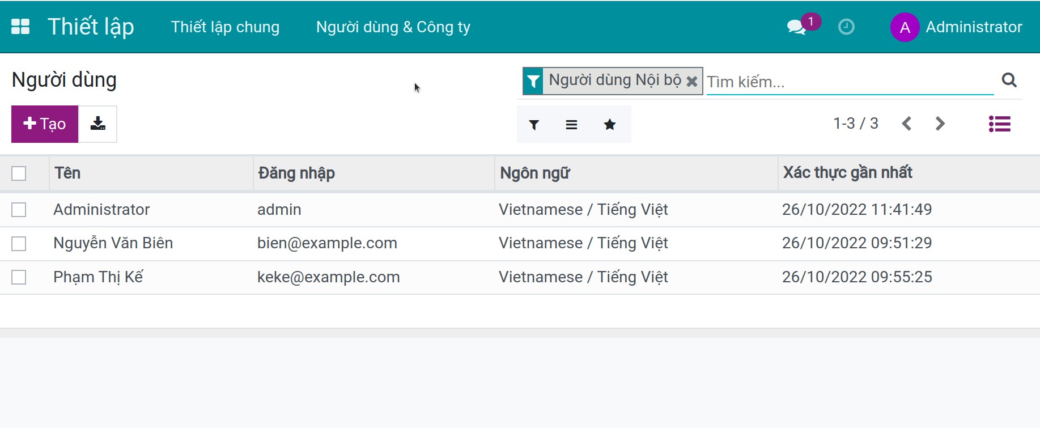This screenshot has width=1040, height=428.
Task: Open the Filters dropdown funnel
Action: click(x=534, y=125)
